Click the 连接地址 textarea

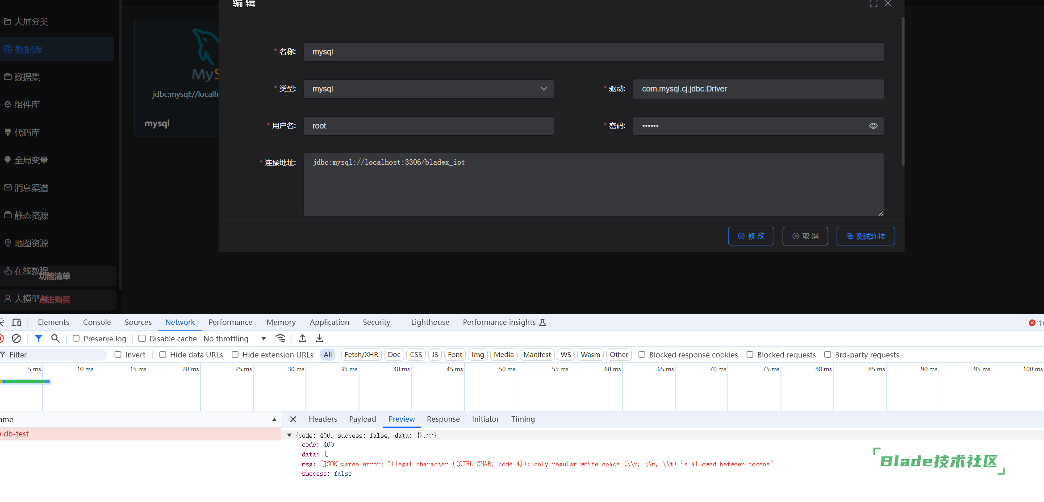click(593, 185)
